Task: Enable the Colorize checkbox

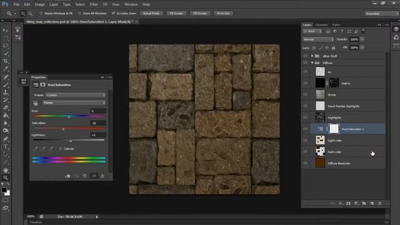Action: pyautogui.click(x=60, y=149)
